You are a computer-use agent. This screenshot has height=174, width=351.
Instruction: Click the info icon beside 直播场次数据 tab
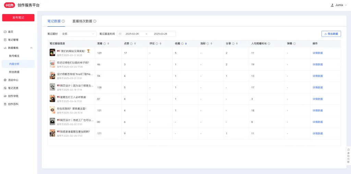[95, 21]
